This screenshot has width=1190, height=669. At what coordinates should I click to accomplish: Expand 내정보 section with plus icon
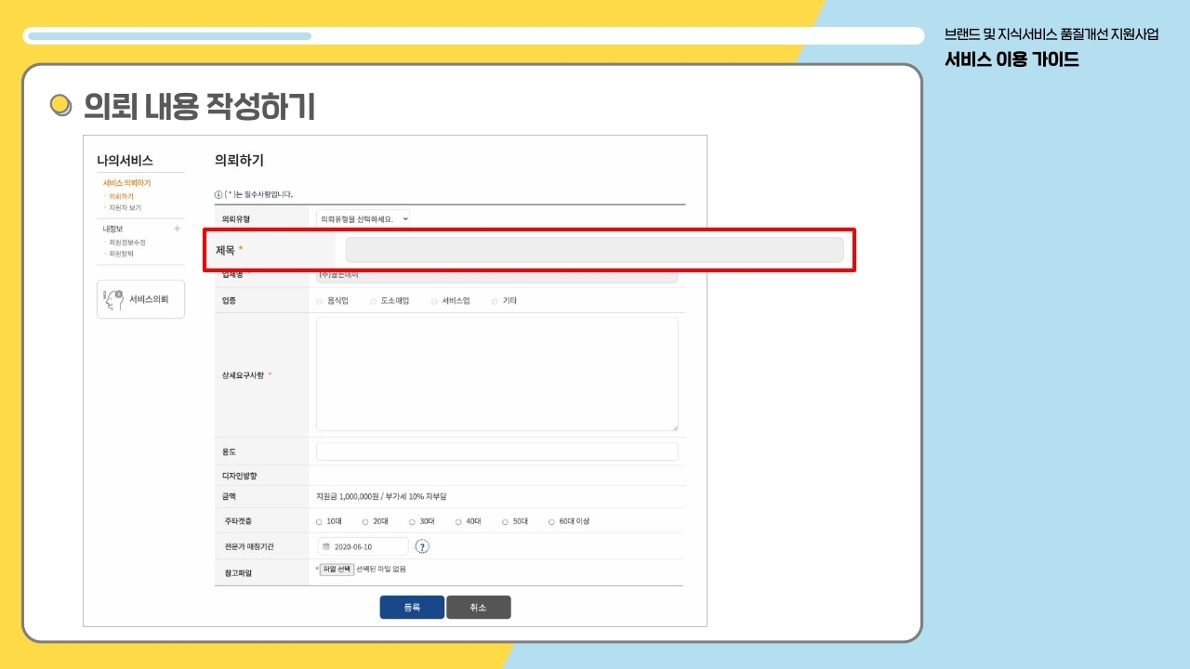[x=177, y=229]
